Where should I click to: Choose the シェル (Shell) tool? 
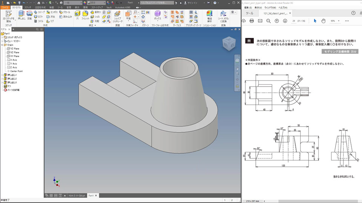pos(95,17)
